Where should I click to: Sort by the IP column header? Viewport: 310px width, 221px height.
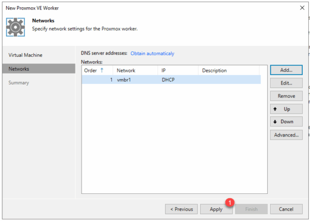point(178,70)
